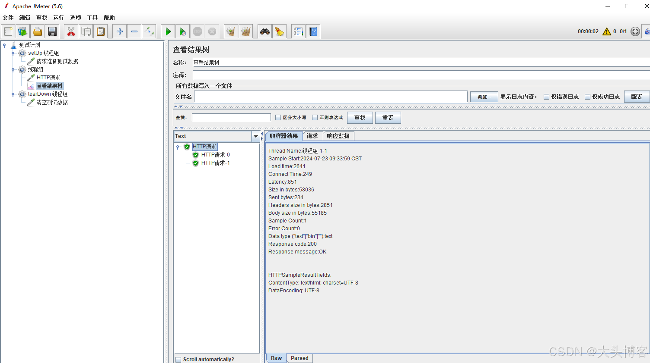Select 请求准备测试数据 in the tree
Image resolution: width=650 pixels, height=363 pixels.
click(x=57, y=62)
